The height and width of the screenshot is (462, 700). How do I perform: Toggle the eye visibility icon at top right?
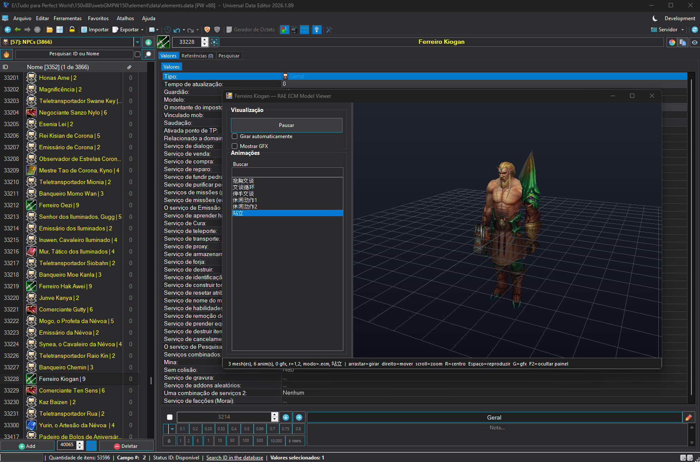point(694,42)
